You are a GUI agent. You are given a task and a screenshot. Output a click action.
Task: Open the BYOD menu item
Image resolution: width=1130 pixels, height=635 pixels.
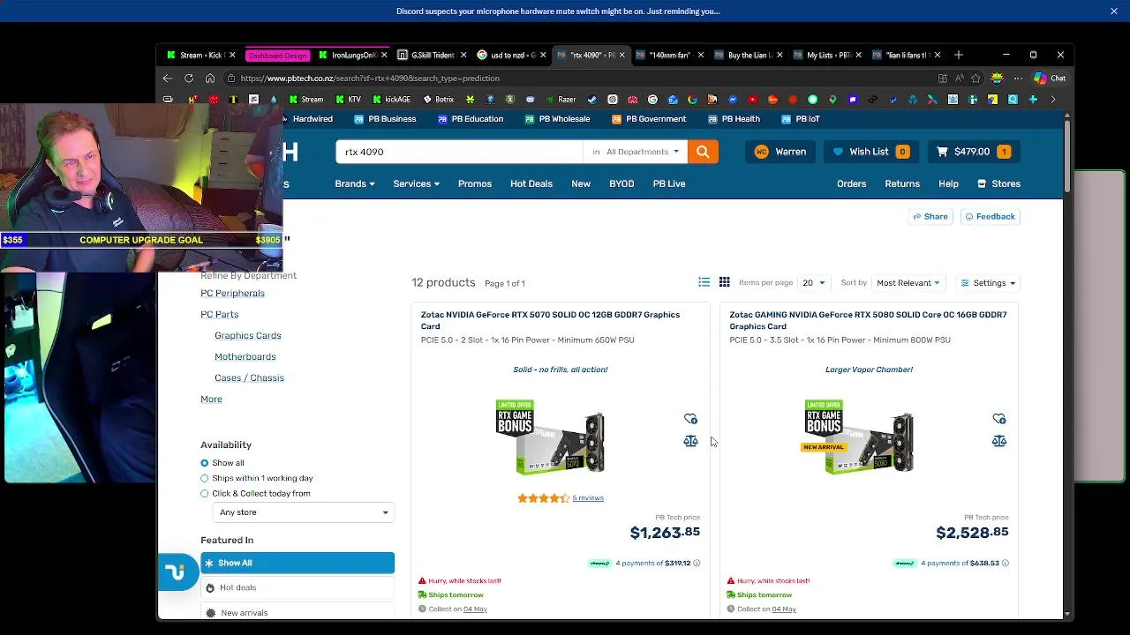(x=621, y=183)
